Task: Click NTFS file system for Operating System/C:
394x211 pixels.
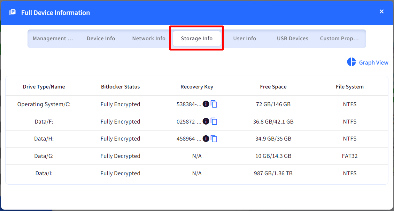Action: (x=349, y=104)
